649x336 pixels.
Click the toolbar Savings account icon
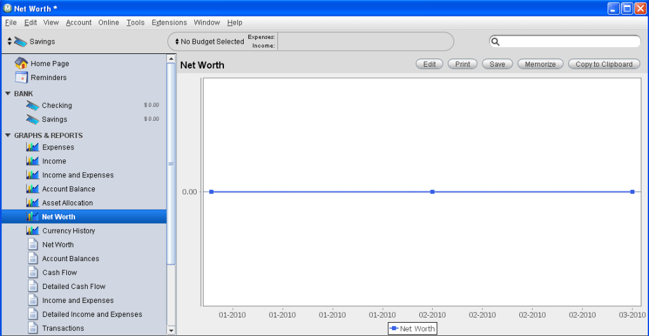point(20,41)
